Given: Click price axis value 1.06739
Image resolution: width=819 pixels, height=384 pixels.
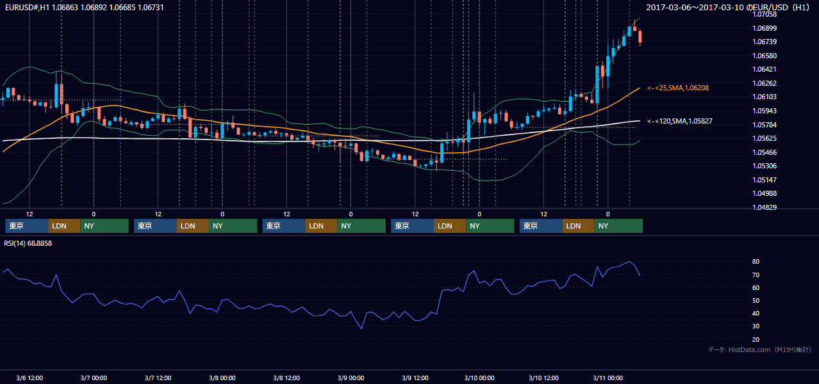Looking at the screenshot, I should tap(764, 42).
